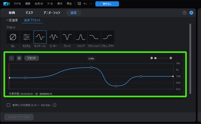This screenshot has height=124, width=201.
Task: Choose the フラッシュイン speed preset
Action: click(94, 37)
